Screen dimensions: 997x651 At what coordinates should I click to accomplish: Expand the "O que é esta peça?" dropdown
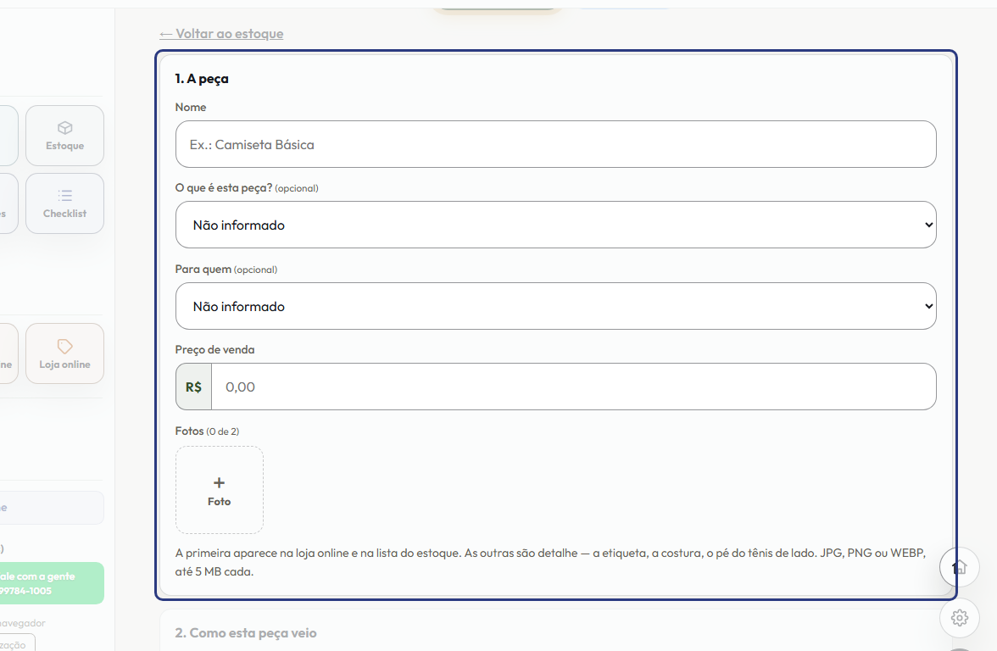556,225
